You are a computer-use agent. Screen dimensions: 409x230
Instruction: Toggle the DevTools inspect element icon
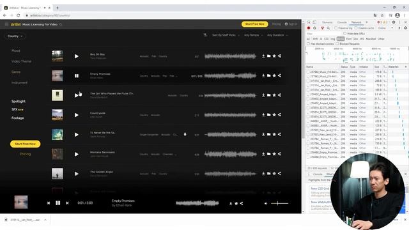tap(309, 22)
